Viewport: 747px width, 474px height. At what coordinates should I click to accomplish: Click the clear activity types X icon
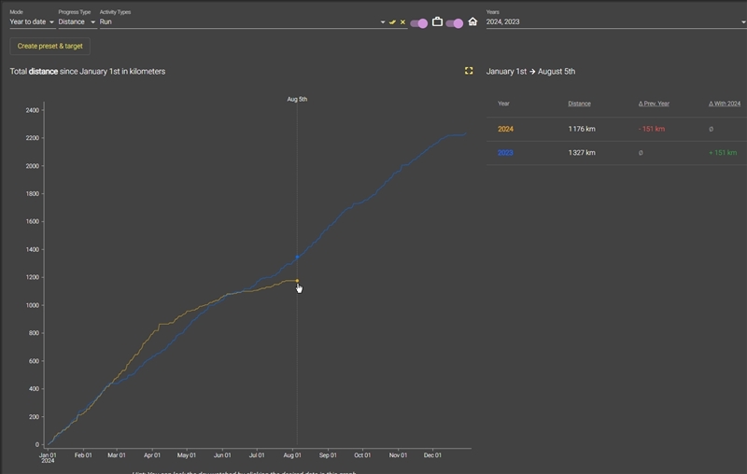tap(402, 21)
